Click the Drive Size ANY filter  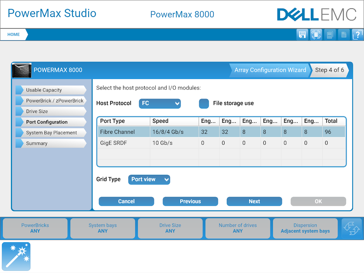170,228
